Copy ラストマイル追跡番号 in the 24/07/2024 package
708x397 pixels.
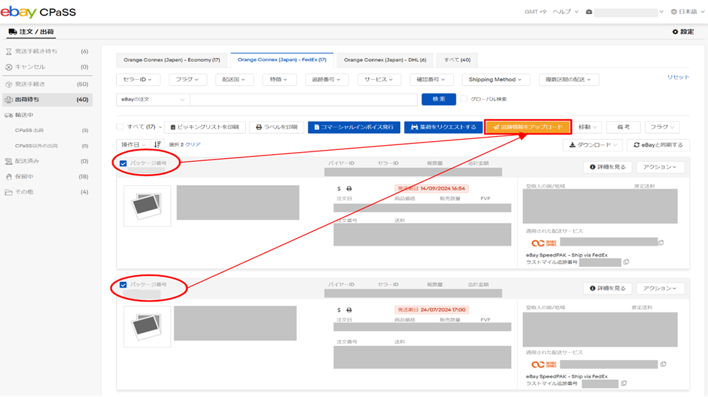click(623, 383)
